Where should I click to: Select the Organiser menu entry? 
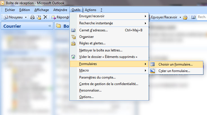(x=109, y=37)
